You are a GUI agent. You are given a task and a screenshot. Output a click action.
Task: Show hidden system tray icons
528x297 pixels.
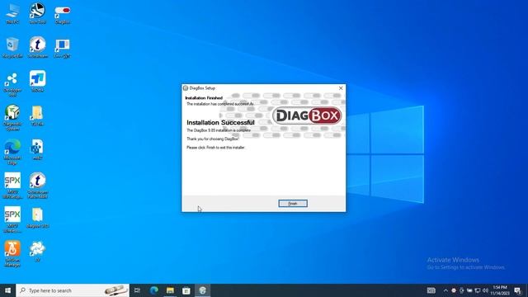(x=445, y=290)
